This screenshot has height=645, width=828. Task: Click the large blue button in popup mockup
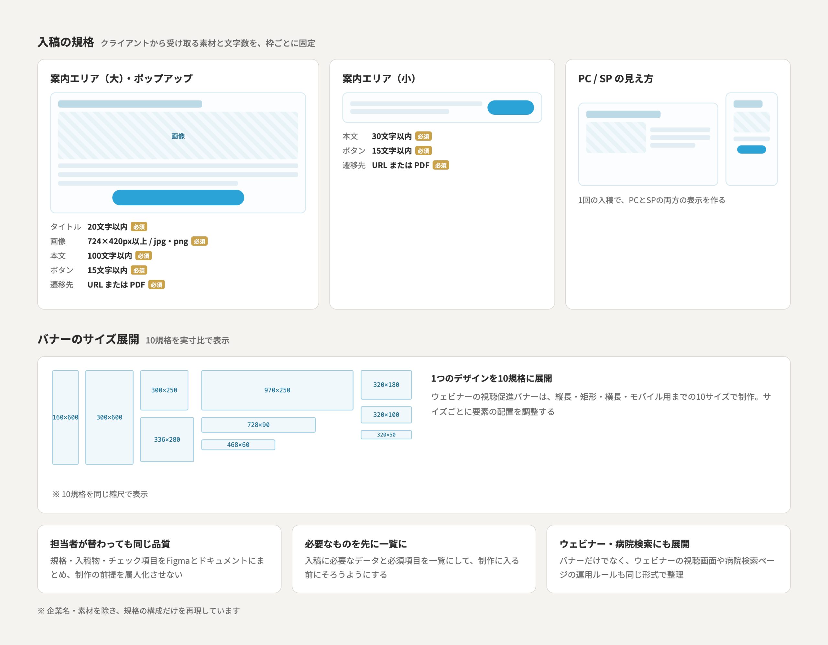coord(178,198)
